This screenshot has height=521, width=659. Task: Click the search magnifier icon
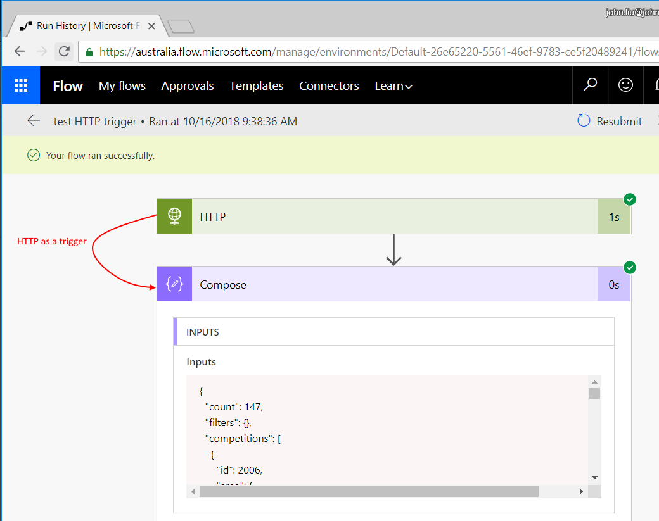(x=590, y=85)
